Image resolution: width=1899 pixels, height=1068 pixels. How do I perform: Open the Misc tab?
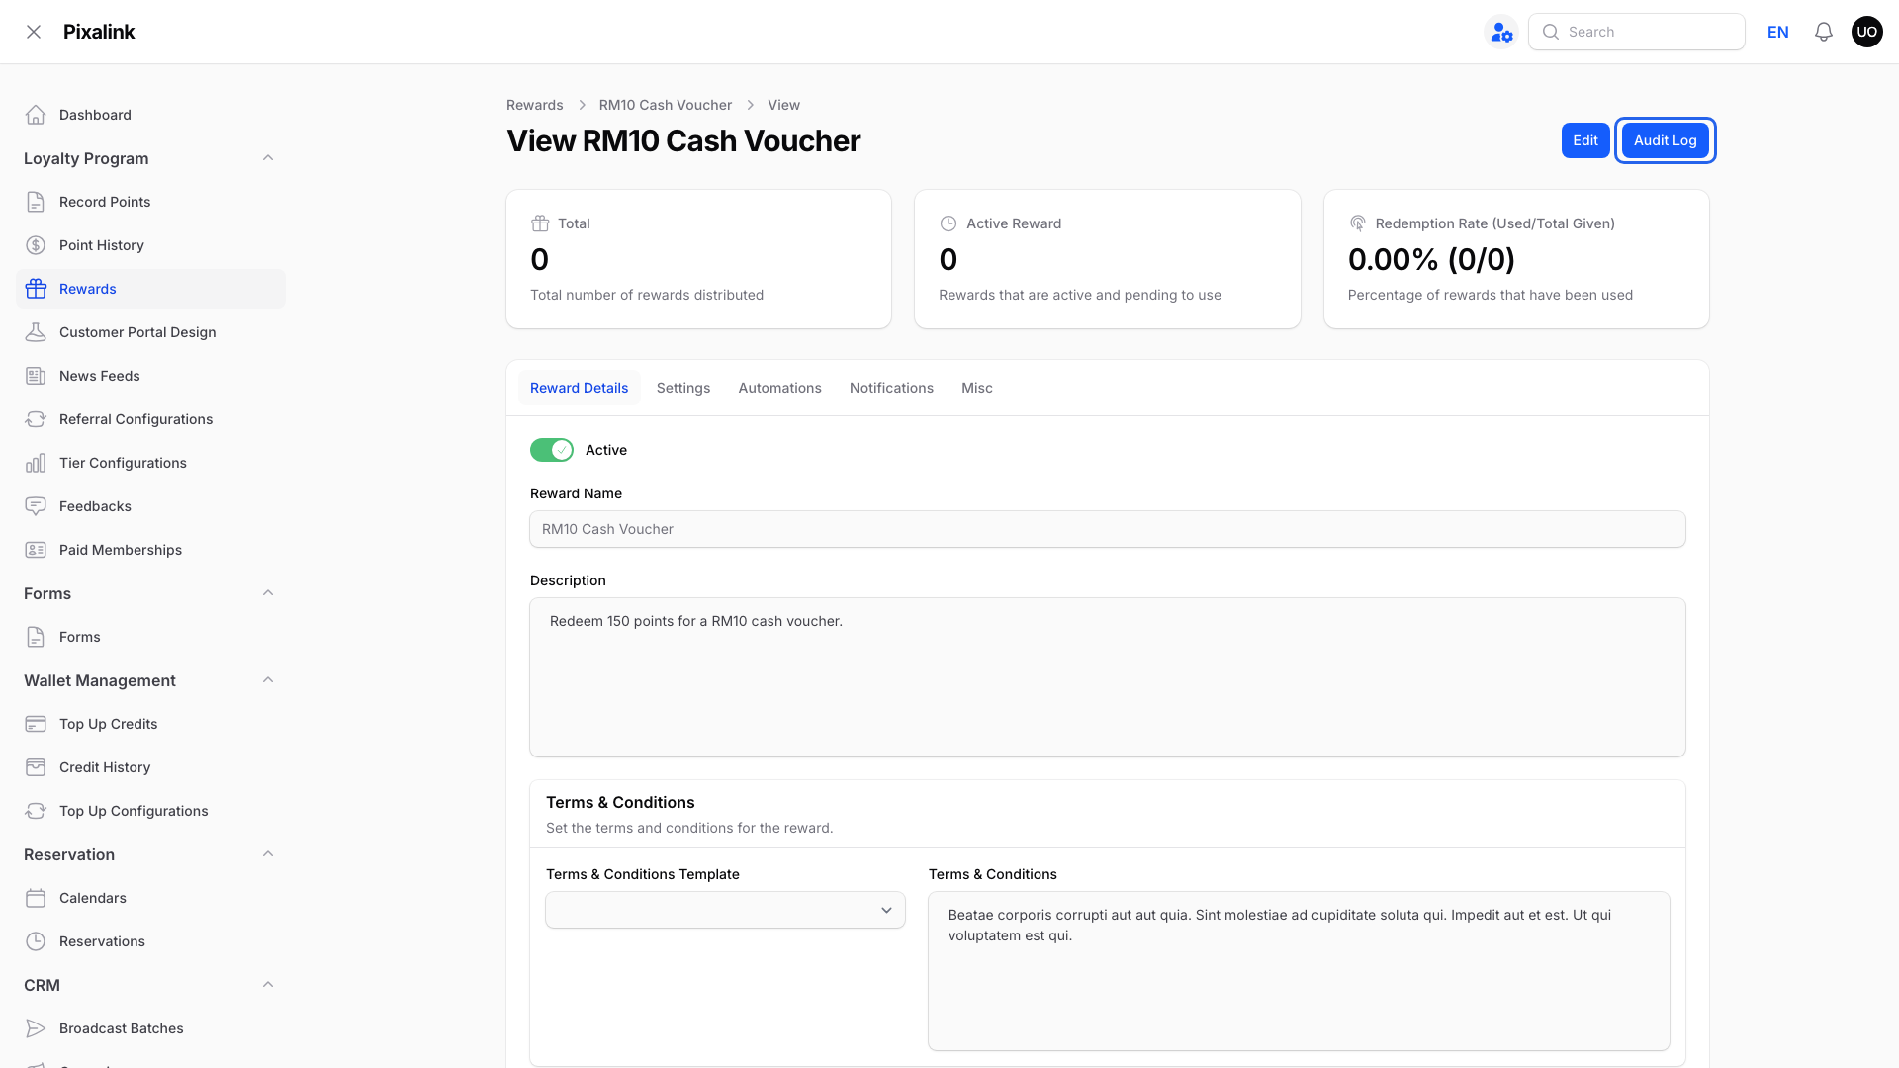point(977,388)
